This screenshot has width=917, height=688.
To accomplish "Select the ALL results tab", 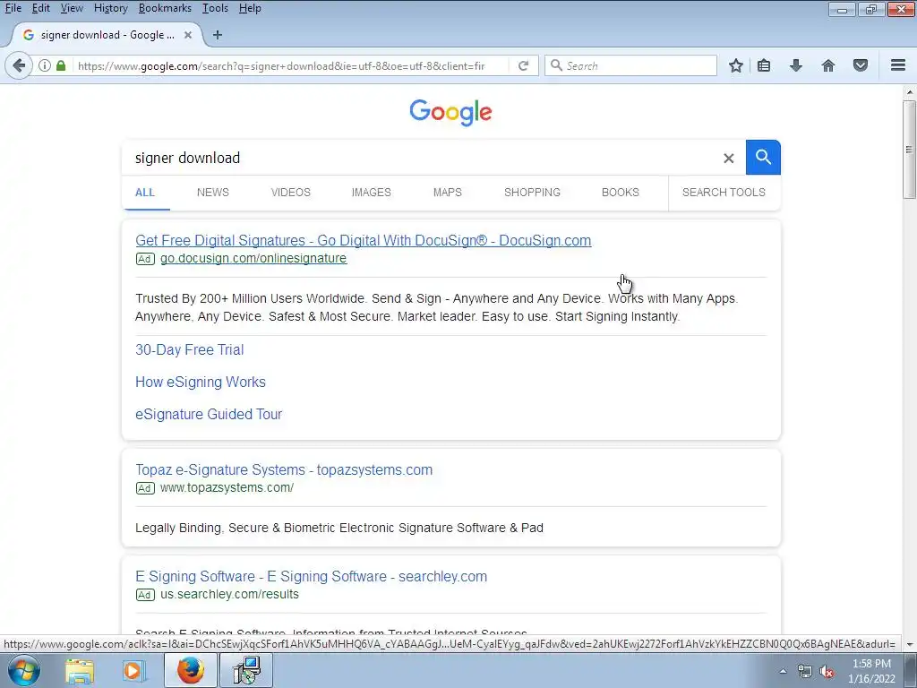I will point(145,193).
